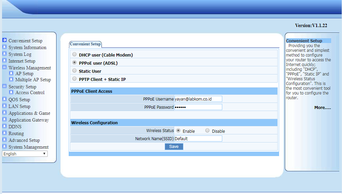Open System Management page
Image resolution: width=342 pixels, height=194 pixels.
click(28, 147)
